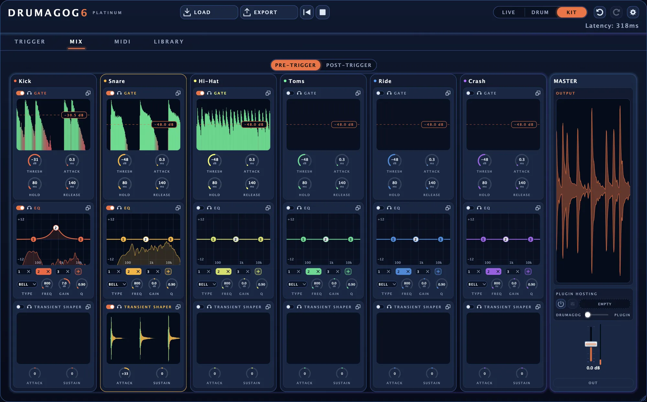Disable the Kick EQ toggle

point(20,208)
